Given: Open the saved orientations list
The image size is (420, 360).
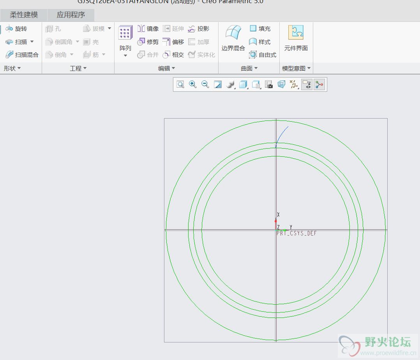Looking at the screenshot, I should coord(256,84).
